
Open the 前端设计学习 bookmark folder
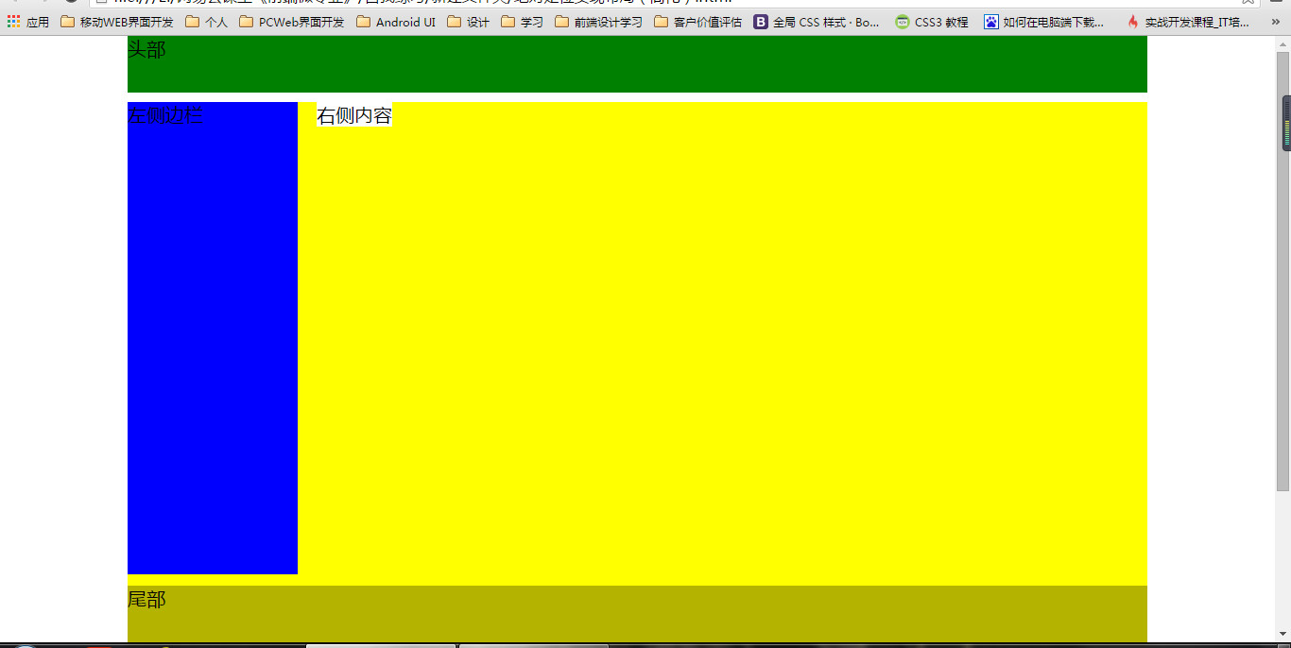[x=598, y=22]
